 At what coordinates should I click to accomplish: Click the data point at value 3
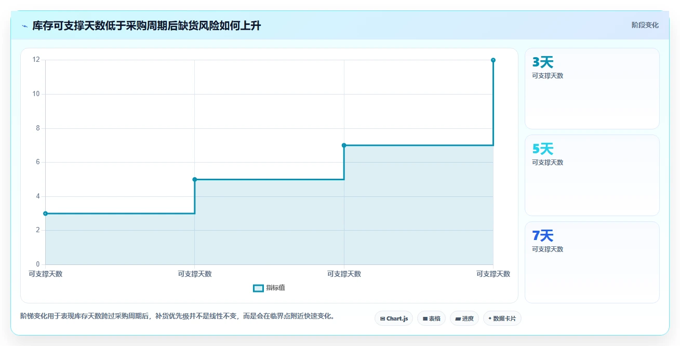tap(45, 214)
